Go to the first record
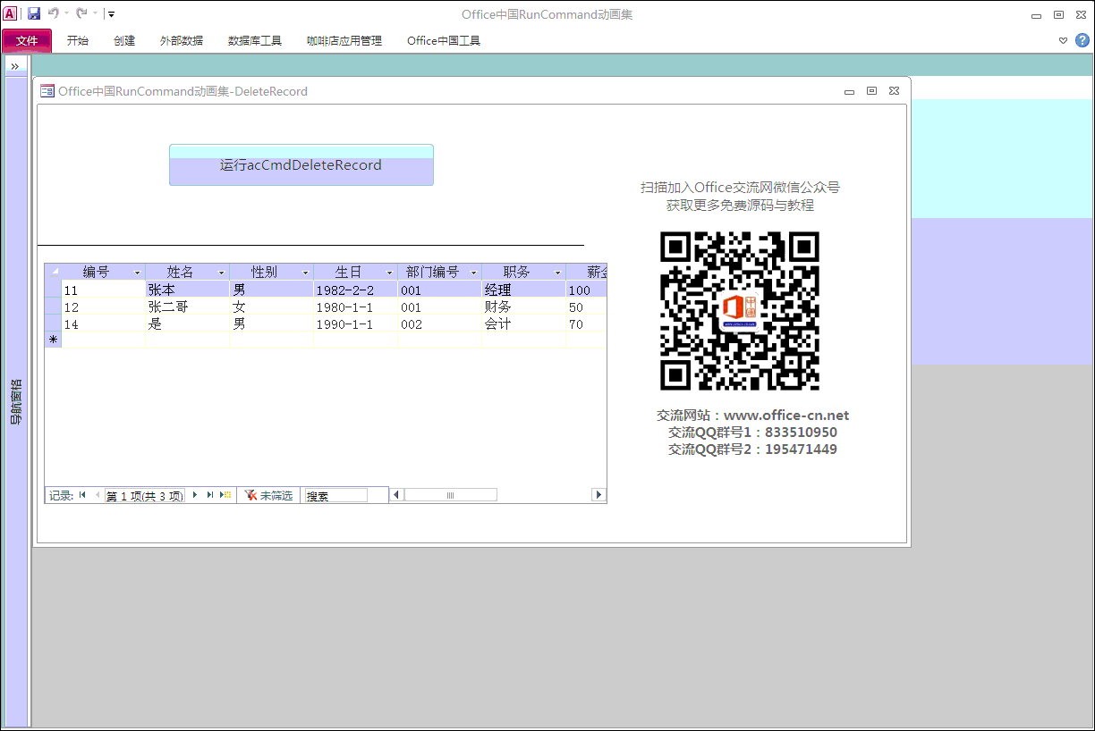This screenshot has height=731, width=1095. coord(82,495)
